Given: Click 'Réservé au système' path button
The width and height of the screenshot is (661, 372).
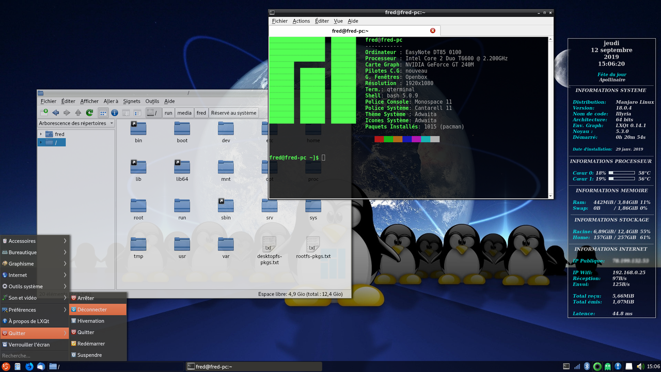Looking at the screenshot, I should 233,113.
